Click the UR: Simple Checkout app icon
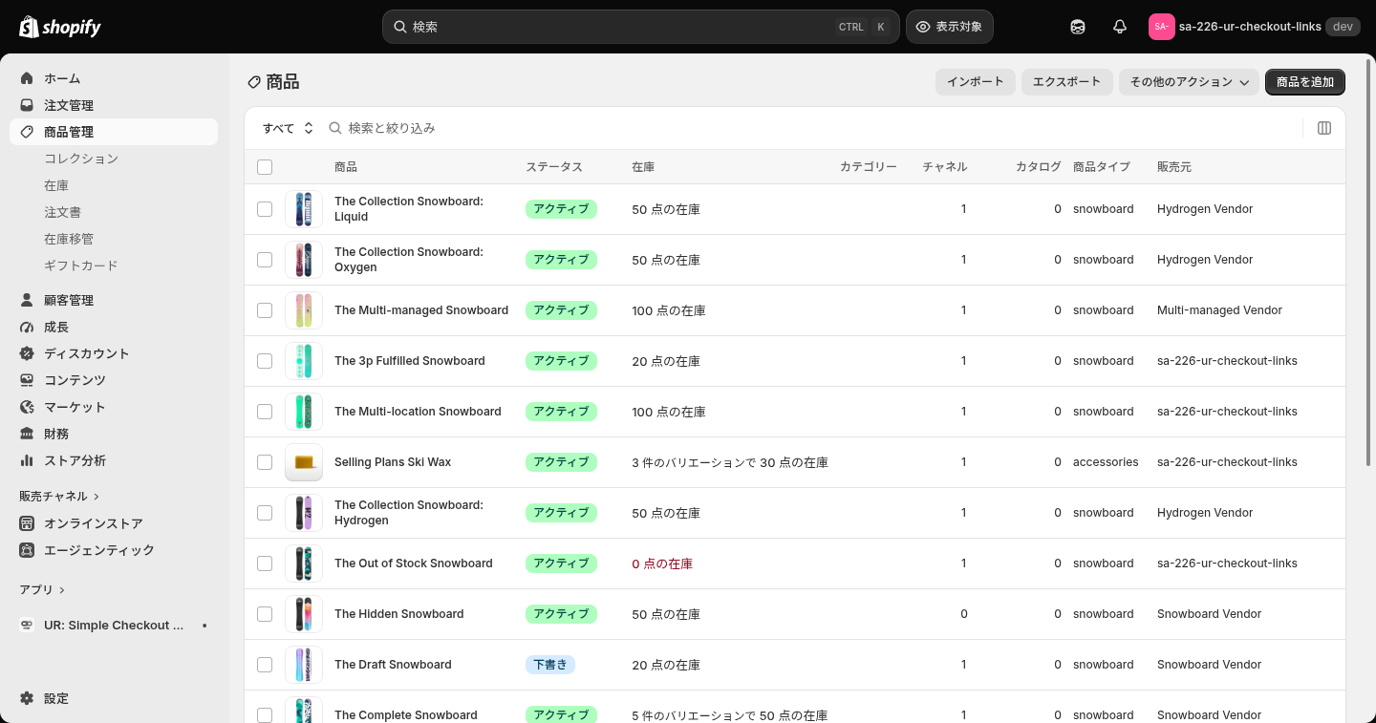 [27, 626]
